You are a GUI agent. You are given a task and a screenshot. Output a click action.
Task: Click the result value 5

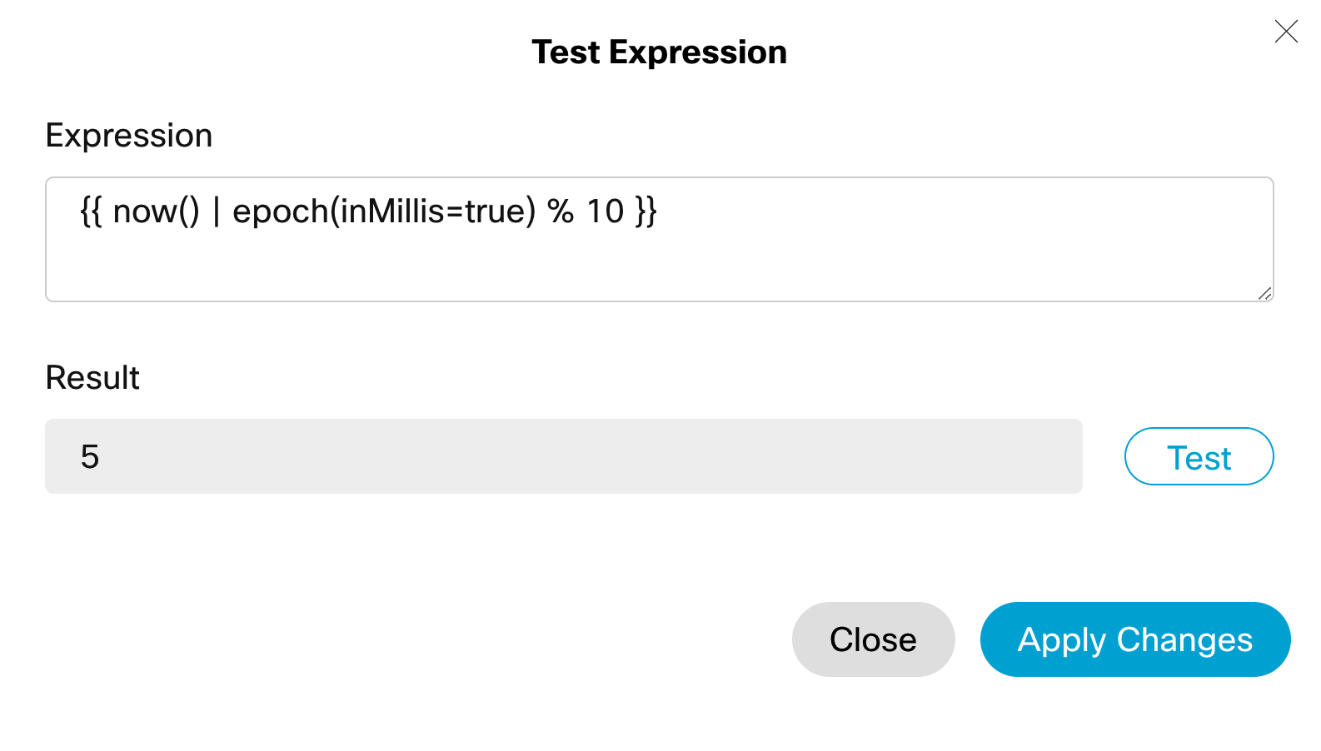pos(90,457)
